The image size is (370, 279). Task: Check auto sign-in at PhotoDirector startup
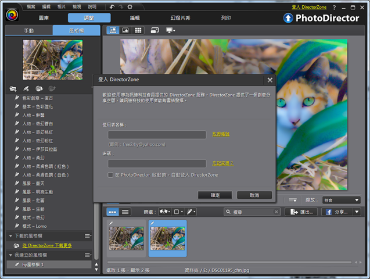[110, 175]
